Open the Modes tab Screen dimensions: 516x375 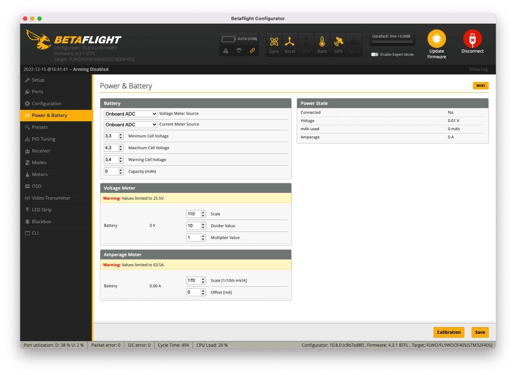pos(56,163)
